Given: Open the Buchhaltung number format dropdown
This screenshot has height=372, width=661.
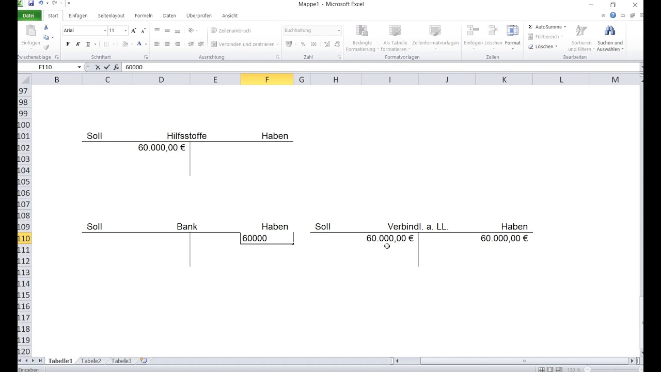Looking at the screenshot, I should (339, 30).
